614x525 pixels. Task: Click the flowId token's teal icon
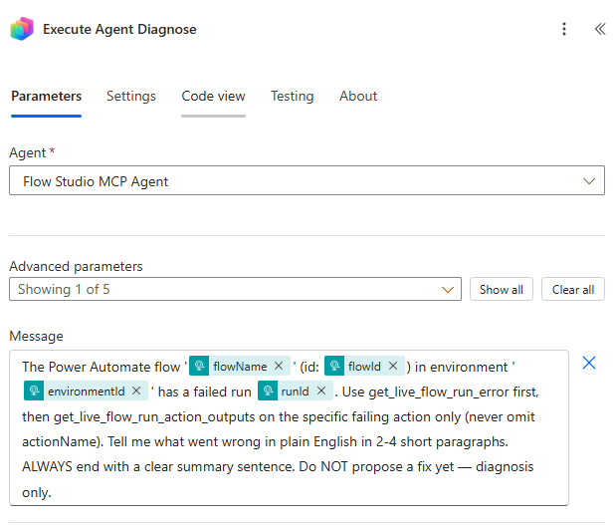(334, 366)
